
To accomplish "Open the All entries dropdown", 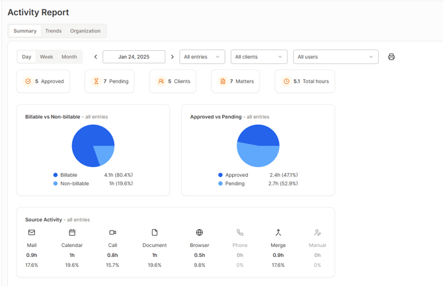I will coord(202,57).
